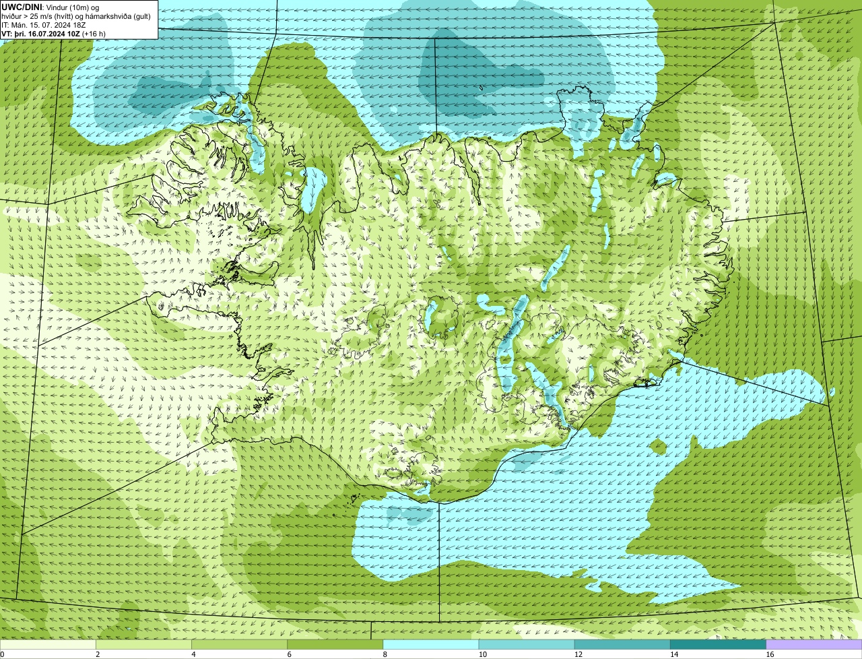The width and height of the screenshot is (862, 659).
Task: Click the 12–14 teal legend segment
Action: 622,644
